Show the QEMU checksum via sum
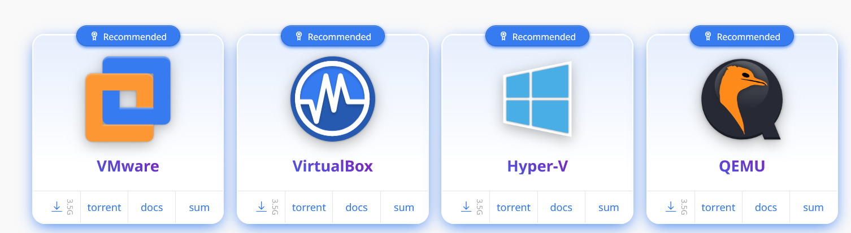Screen dimensions: 851x233 pos(813,208)
